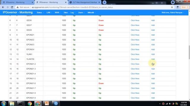Screen dimensions: 190x106
Task: Switch to OLT Web Management Interface tab
Action: 85,2
